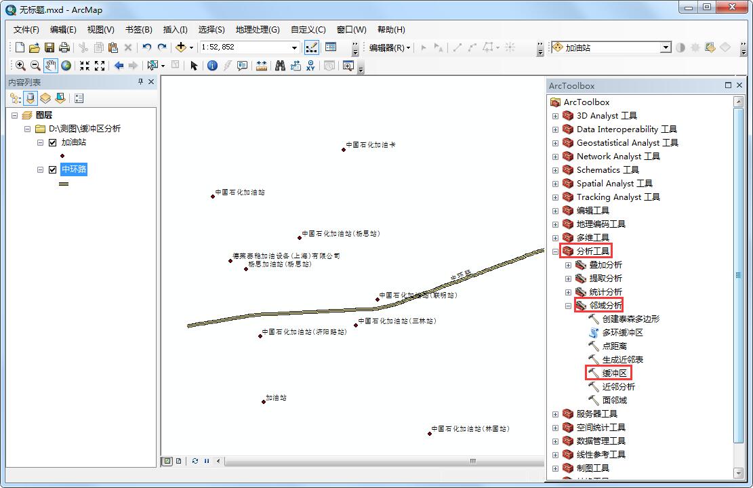This screenshot has width=753, height=488.
Task: Select the Identify tool
Action: (212, 65)
